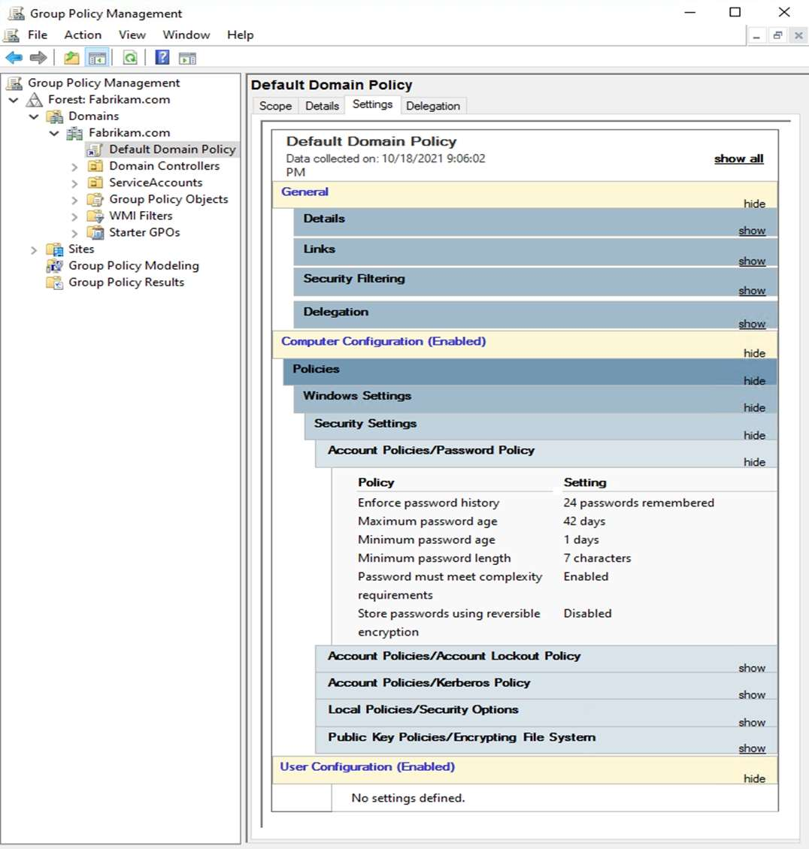Select the Group Policy Modeling node icon
This screenshot has width=809, height=849.
click(55, 266)
